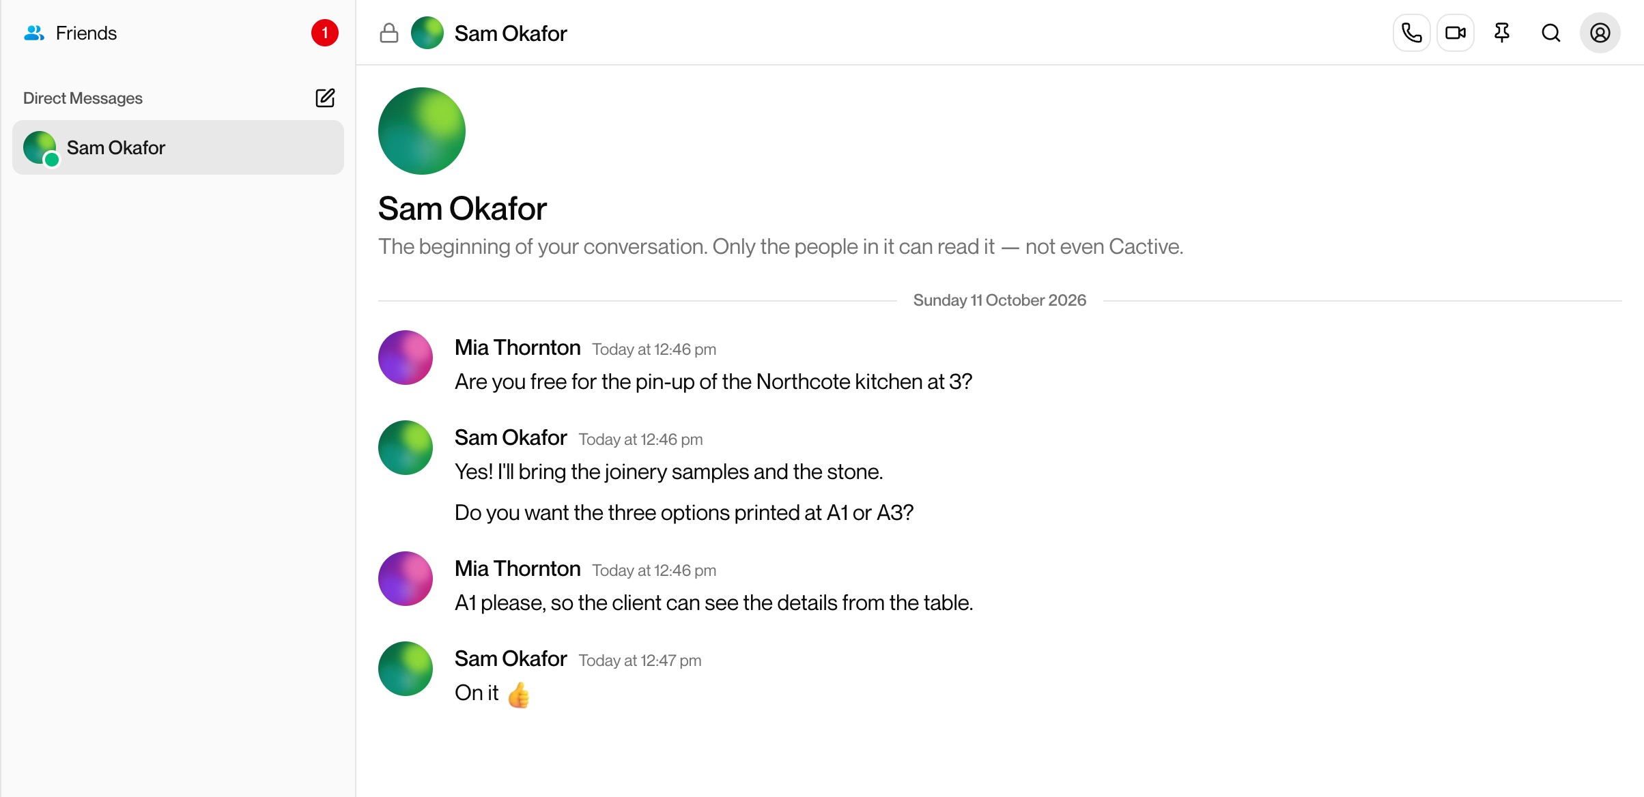Click the red notification badge
The width and height of the screenshot is (1644, 797).
[x=325, y=33]
